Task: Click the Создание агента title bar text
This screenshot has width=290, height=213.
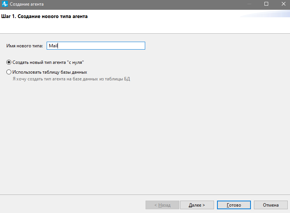Action: click(x=27, y=4)
